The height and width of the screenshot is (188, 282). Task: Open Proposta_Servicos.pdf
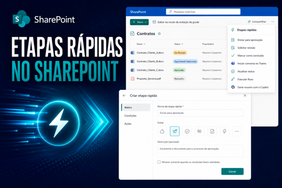click(x=149, y=79)
